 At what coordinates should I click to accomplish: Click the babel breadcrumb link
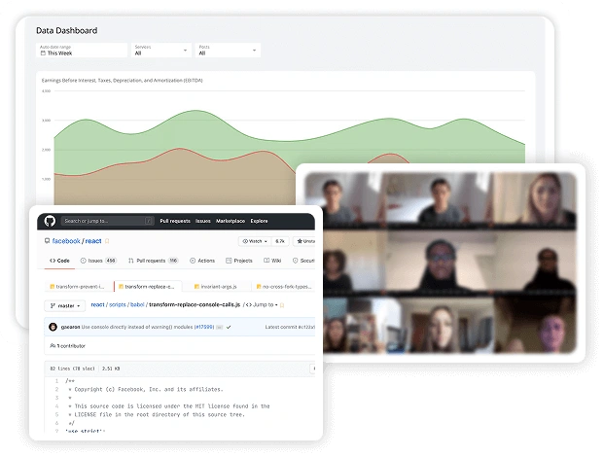click(136, 304)
